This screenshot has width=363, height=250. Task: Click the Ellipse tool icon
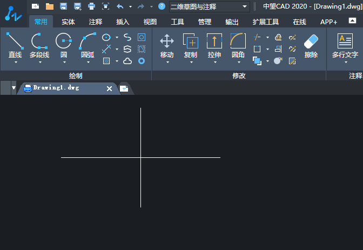click(x=106, y=37)
